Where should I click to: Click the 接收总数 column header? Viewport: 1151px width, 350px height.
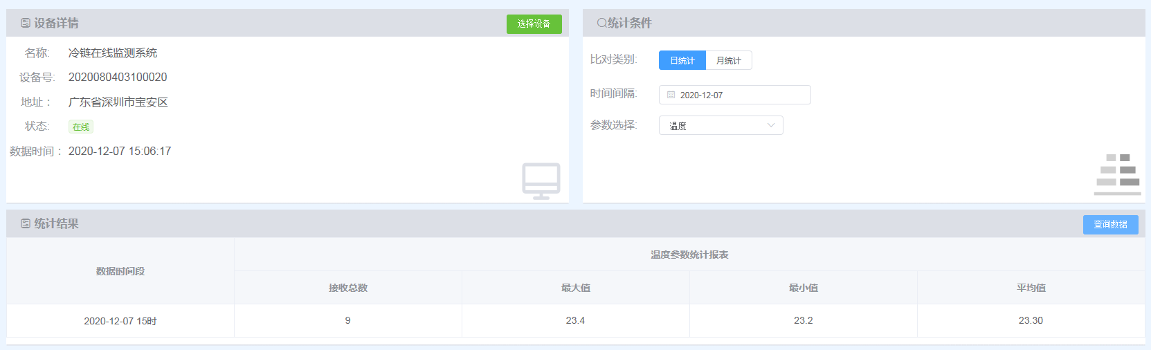[347, 288]
